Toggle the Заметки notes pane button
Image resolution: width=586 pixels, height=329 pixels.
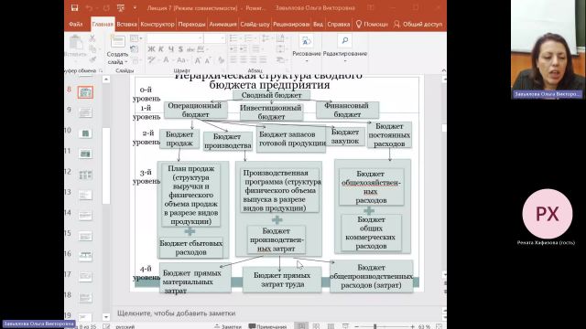[x=228, y=326]
